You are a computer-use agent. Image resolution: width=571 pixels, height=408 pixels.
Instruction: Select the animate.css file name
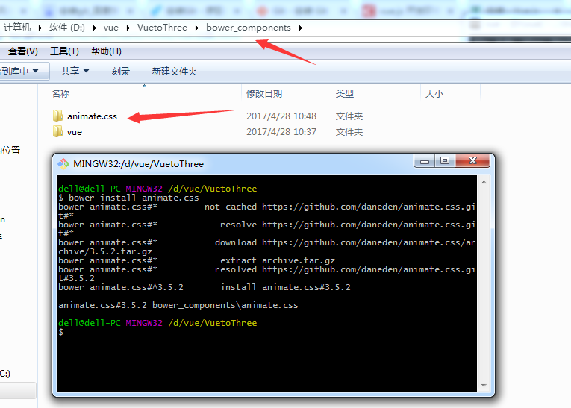click(x=92, y=116)
